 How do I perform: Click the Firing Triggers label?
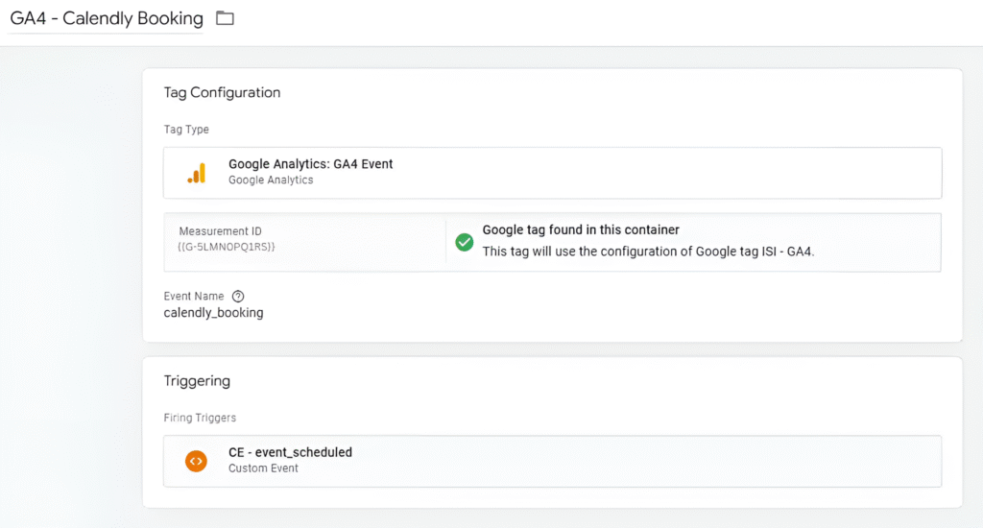pos(200,418)
